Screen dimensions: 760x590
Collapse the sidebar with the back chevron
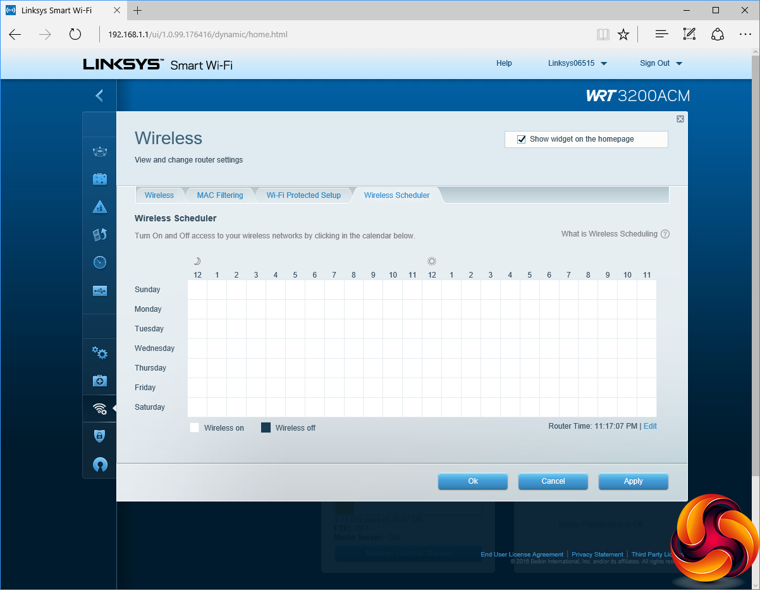click(99, 95)
